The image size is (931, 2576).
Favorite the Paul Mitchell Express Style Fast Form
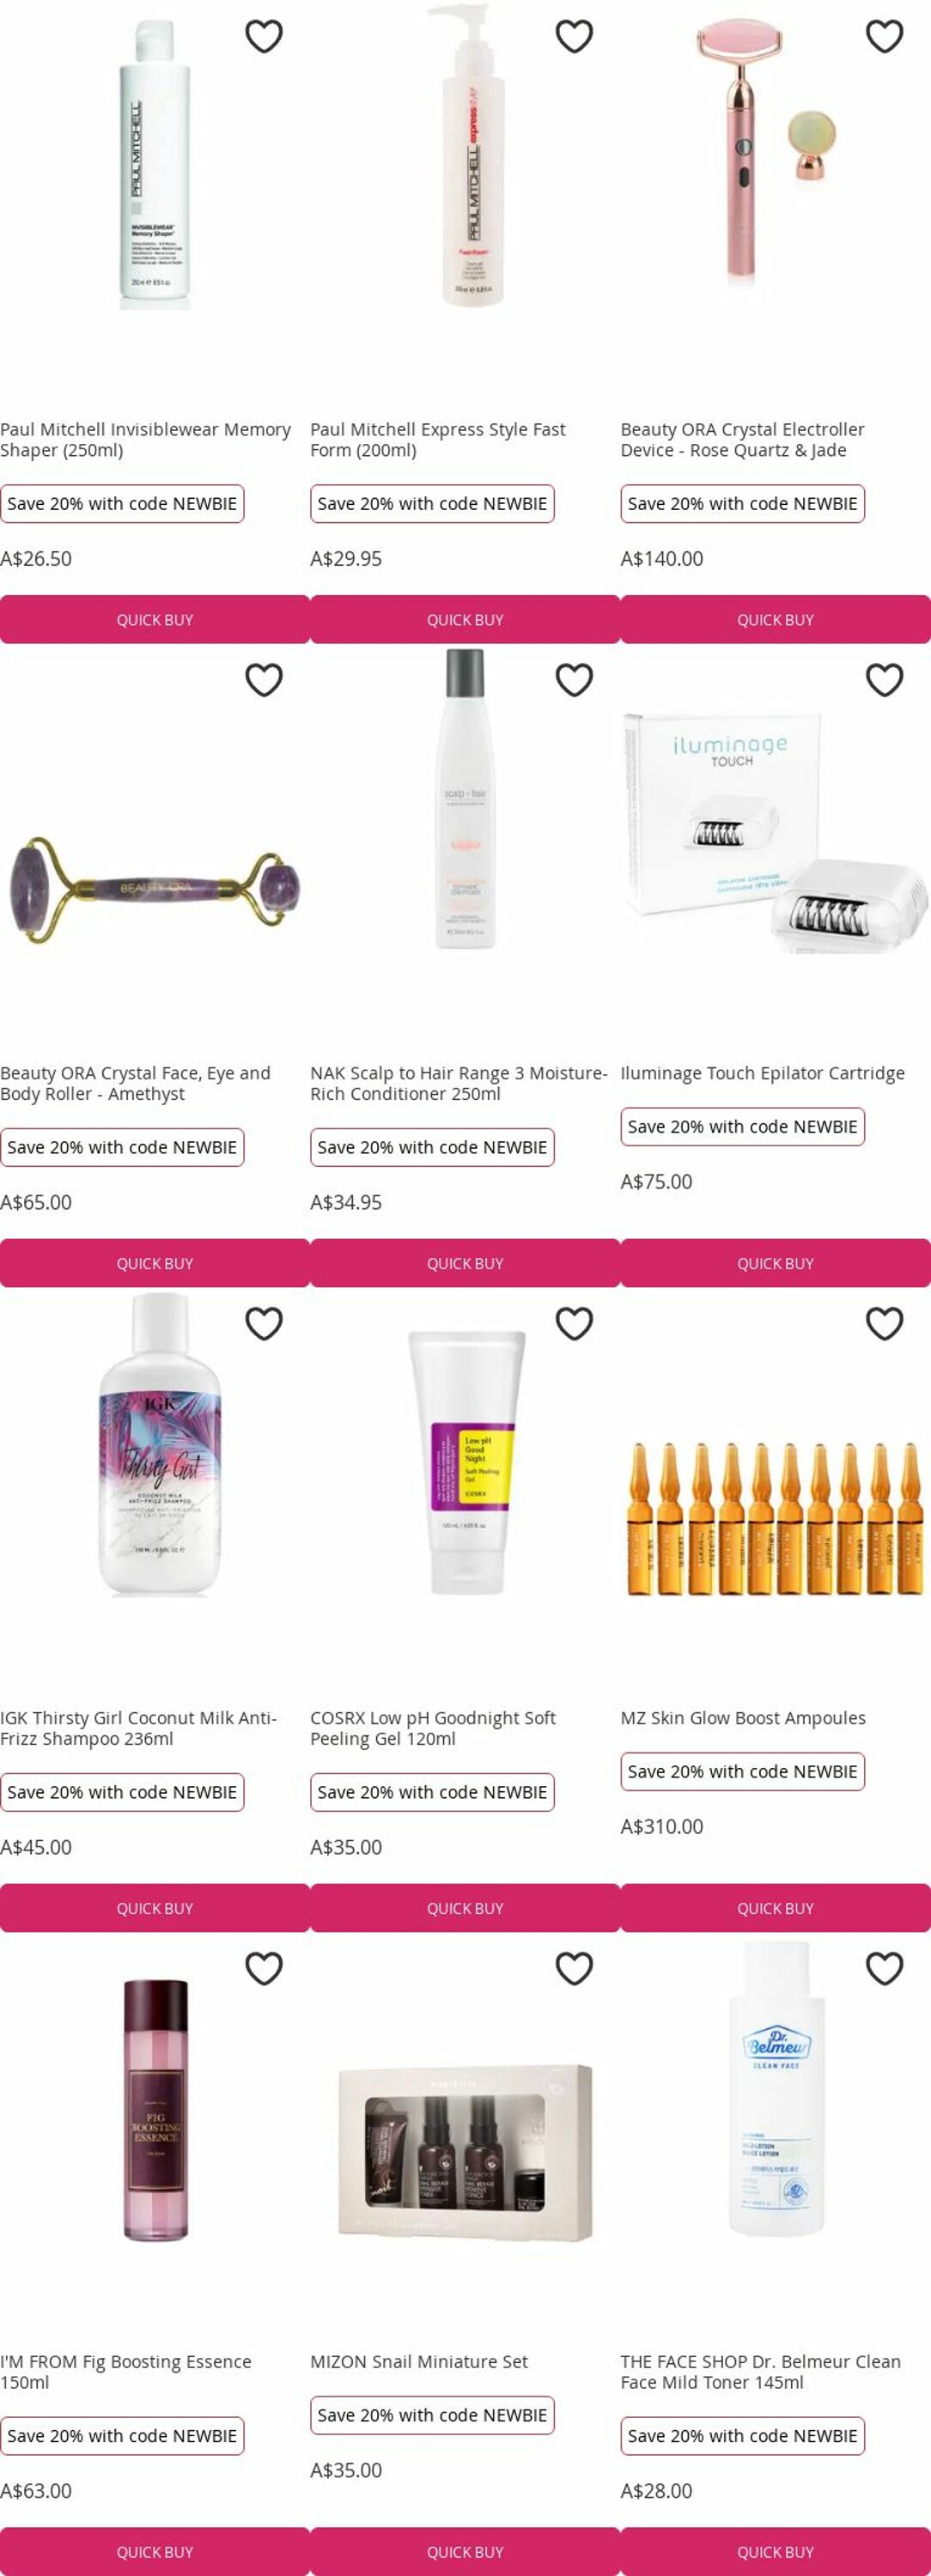coord(574,37)
